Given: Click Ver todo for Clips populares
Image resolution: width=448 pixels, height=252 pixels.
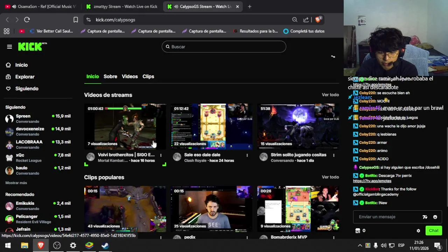Looking at the screenshot, I should tap(330, 177).
